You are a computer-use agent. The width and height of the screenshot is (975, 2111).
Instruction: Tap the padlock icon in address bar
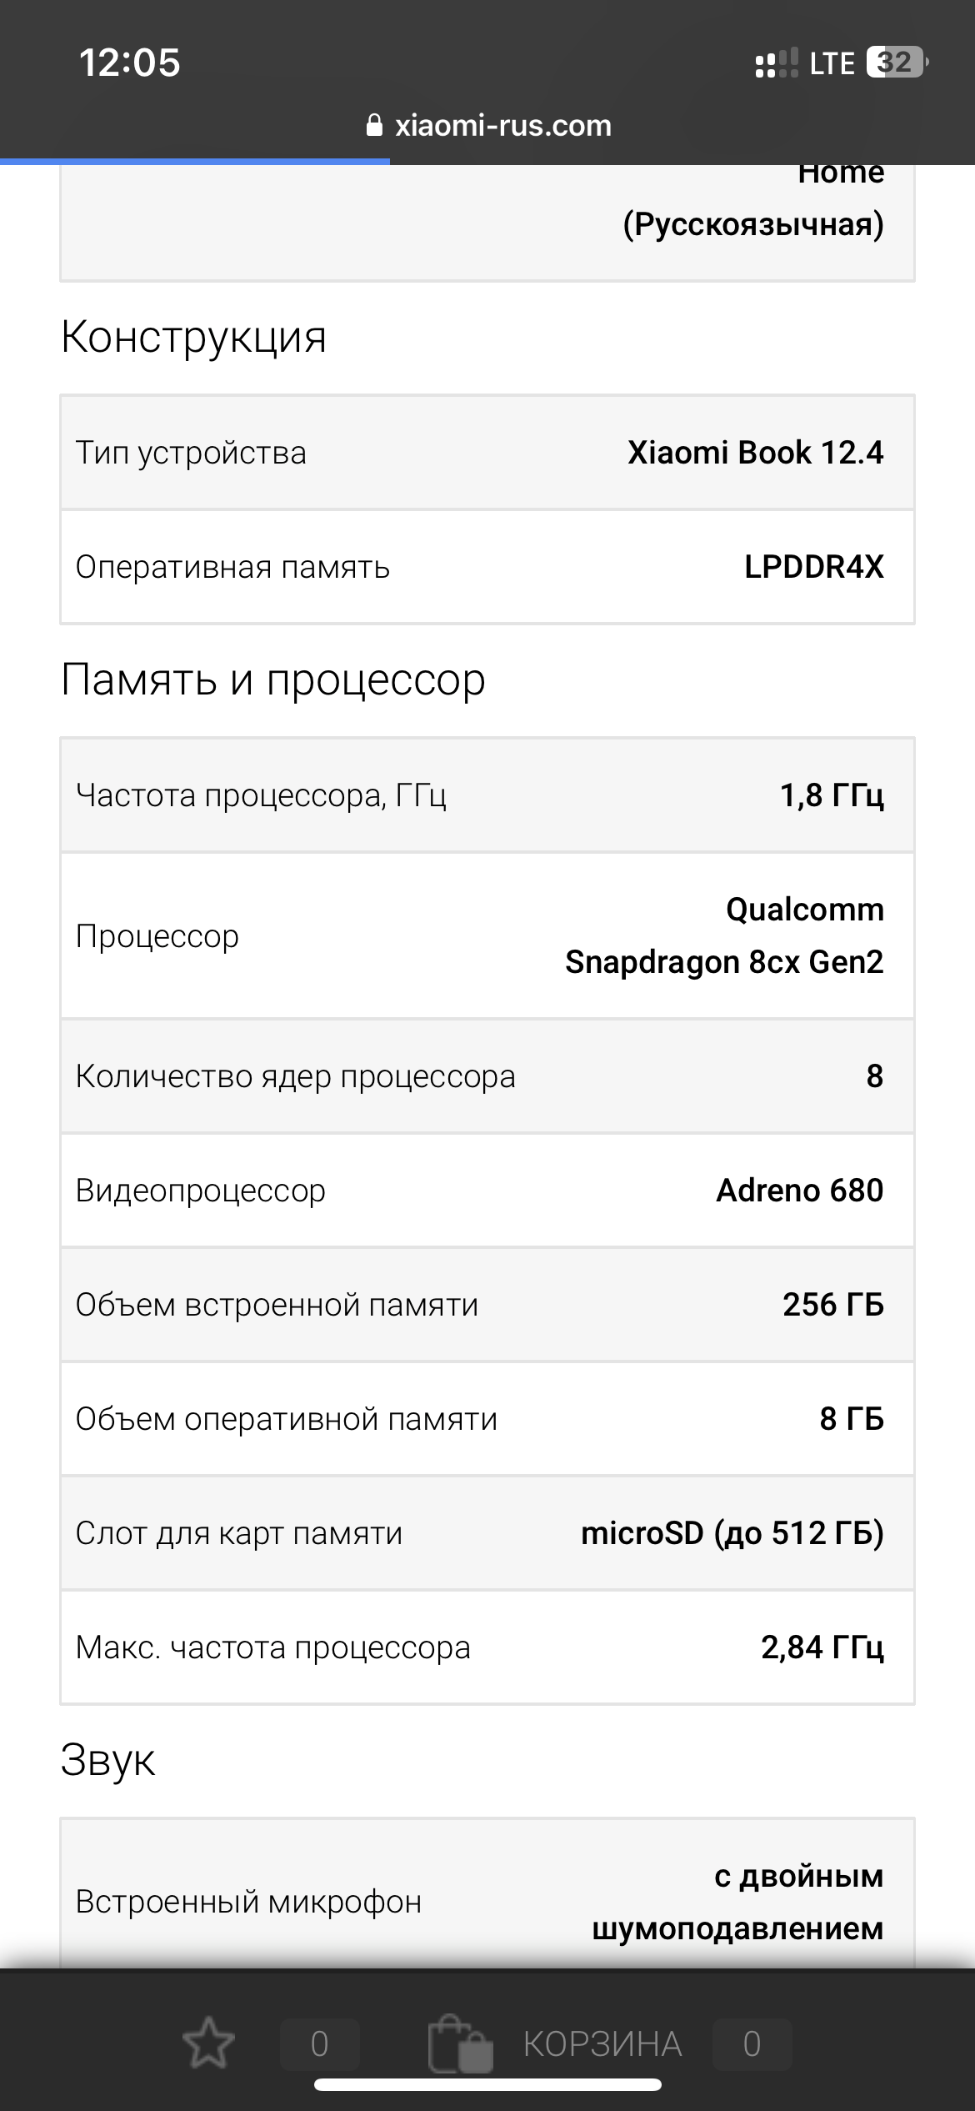click(x=374, y=126)
